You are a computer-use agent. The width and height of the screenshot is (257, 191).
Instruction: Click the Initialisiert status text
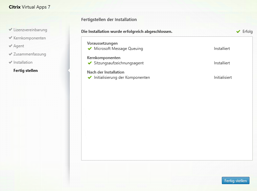pos(223,77)
